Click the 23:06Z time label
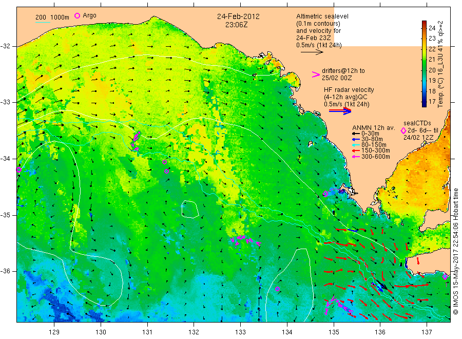Screen dimensions: 462x339 [x=237, y=25]
